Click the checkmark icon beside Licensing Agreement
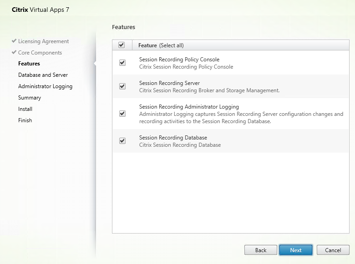 [x=14, y=41]
